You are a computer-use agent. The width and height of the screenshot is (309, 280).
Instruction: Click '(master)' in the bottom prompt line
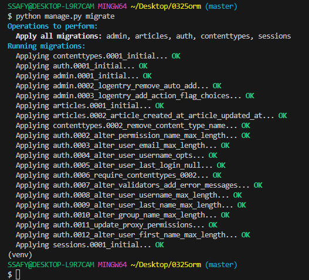pyautogui.click(x=221, y=265)
